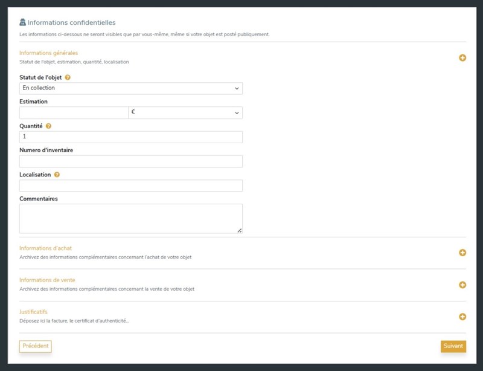The image size is (483, 371).
Task: Click the Localisation text field
Action: pyautogui.click(x=131, y=185)
